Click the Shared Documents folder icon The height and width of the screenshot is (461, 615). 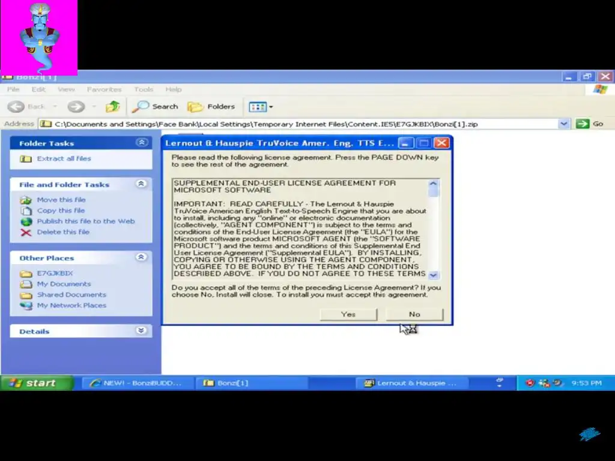coord(26,295)
